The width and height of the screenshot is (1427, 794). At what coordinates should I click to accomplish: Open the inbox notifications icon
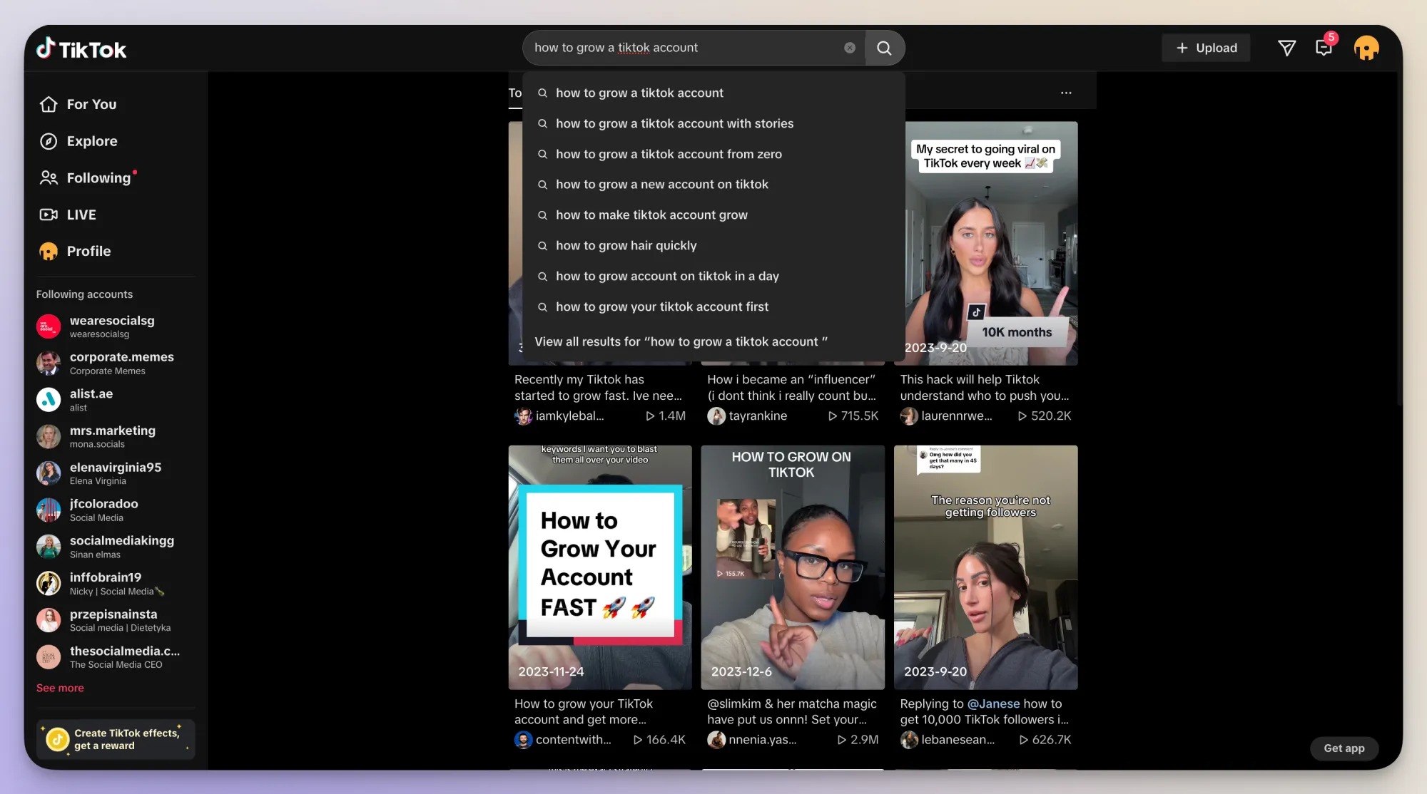click(1324, 48)
